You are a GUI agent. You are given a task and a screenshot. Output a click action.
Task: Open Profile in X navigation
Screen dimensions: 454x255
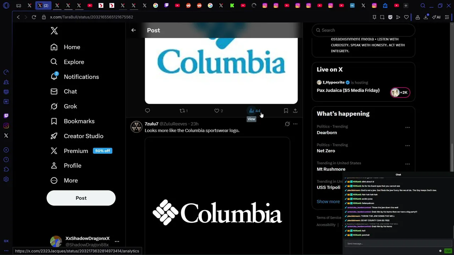coord(66,166)
